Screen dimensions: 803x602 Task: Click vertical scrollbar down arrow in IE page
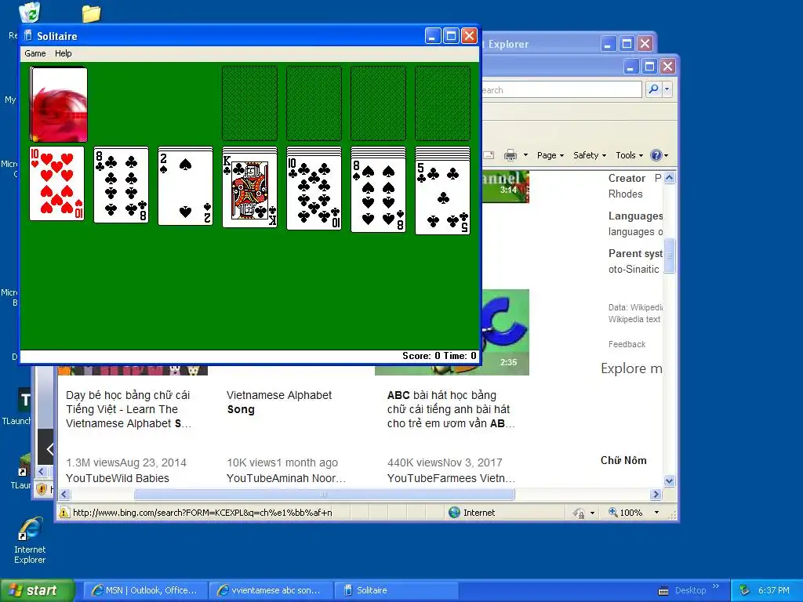click(670, 481)
